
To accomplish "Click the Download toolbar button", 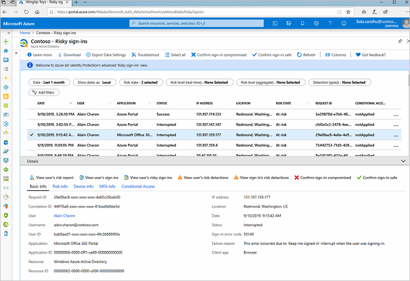I will (70, 55).
